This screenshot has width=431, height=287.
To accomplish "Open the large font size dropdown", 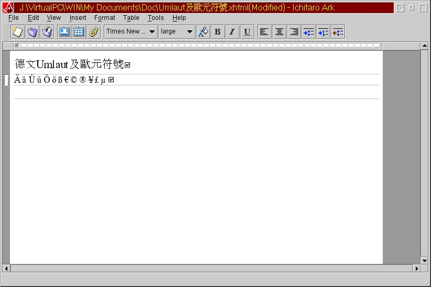I will pos(177,32).
